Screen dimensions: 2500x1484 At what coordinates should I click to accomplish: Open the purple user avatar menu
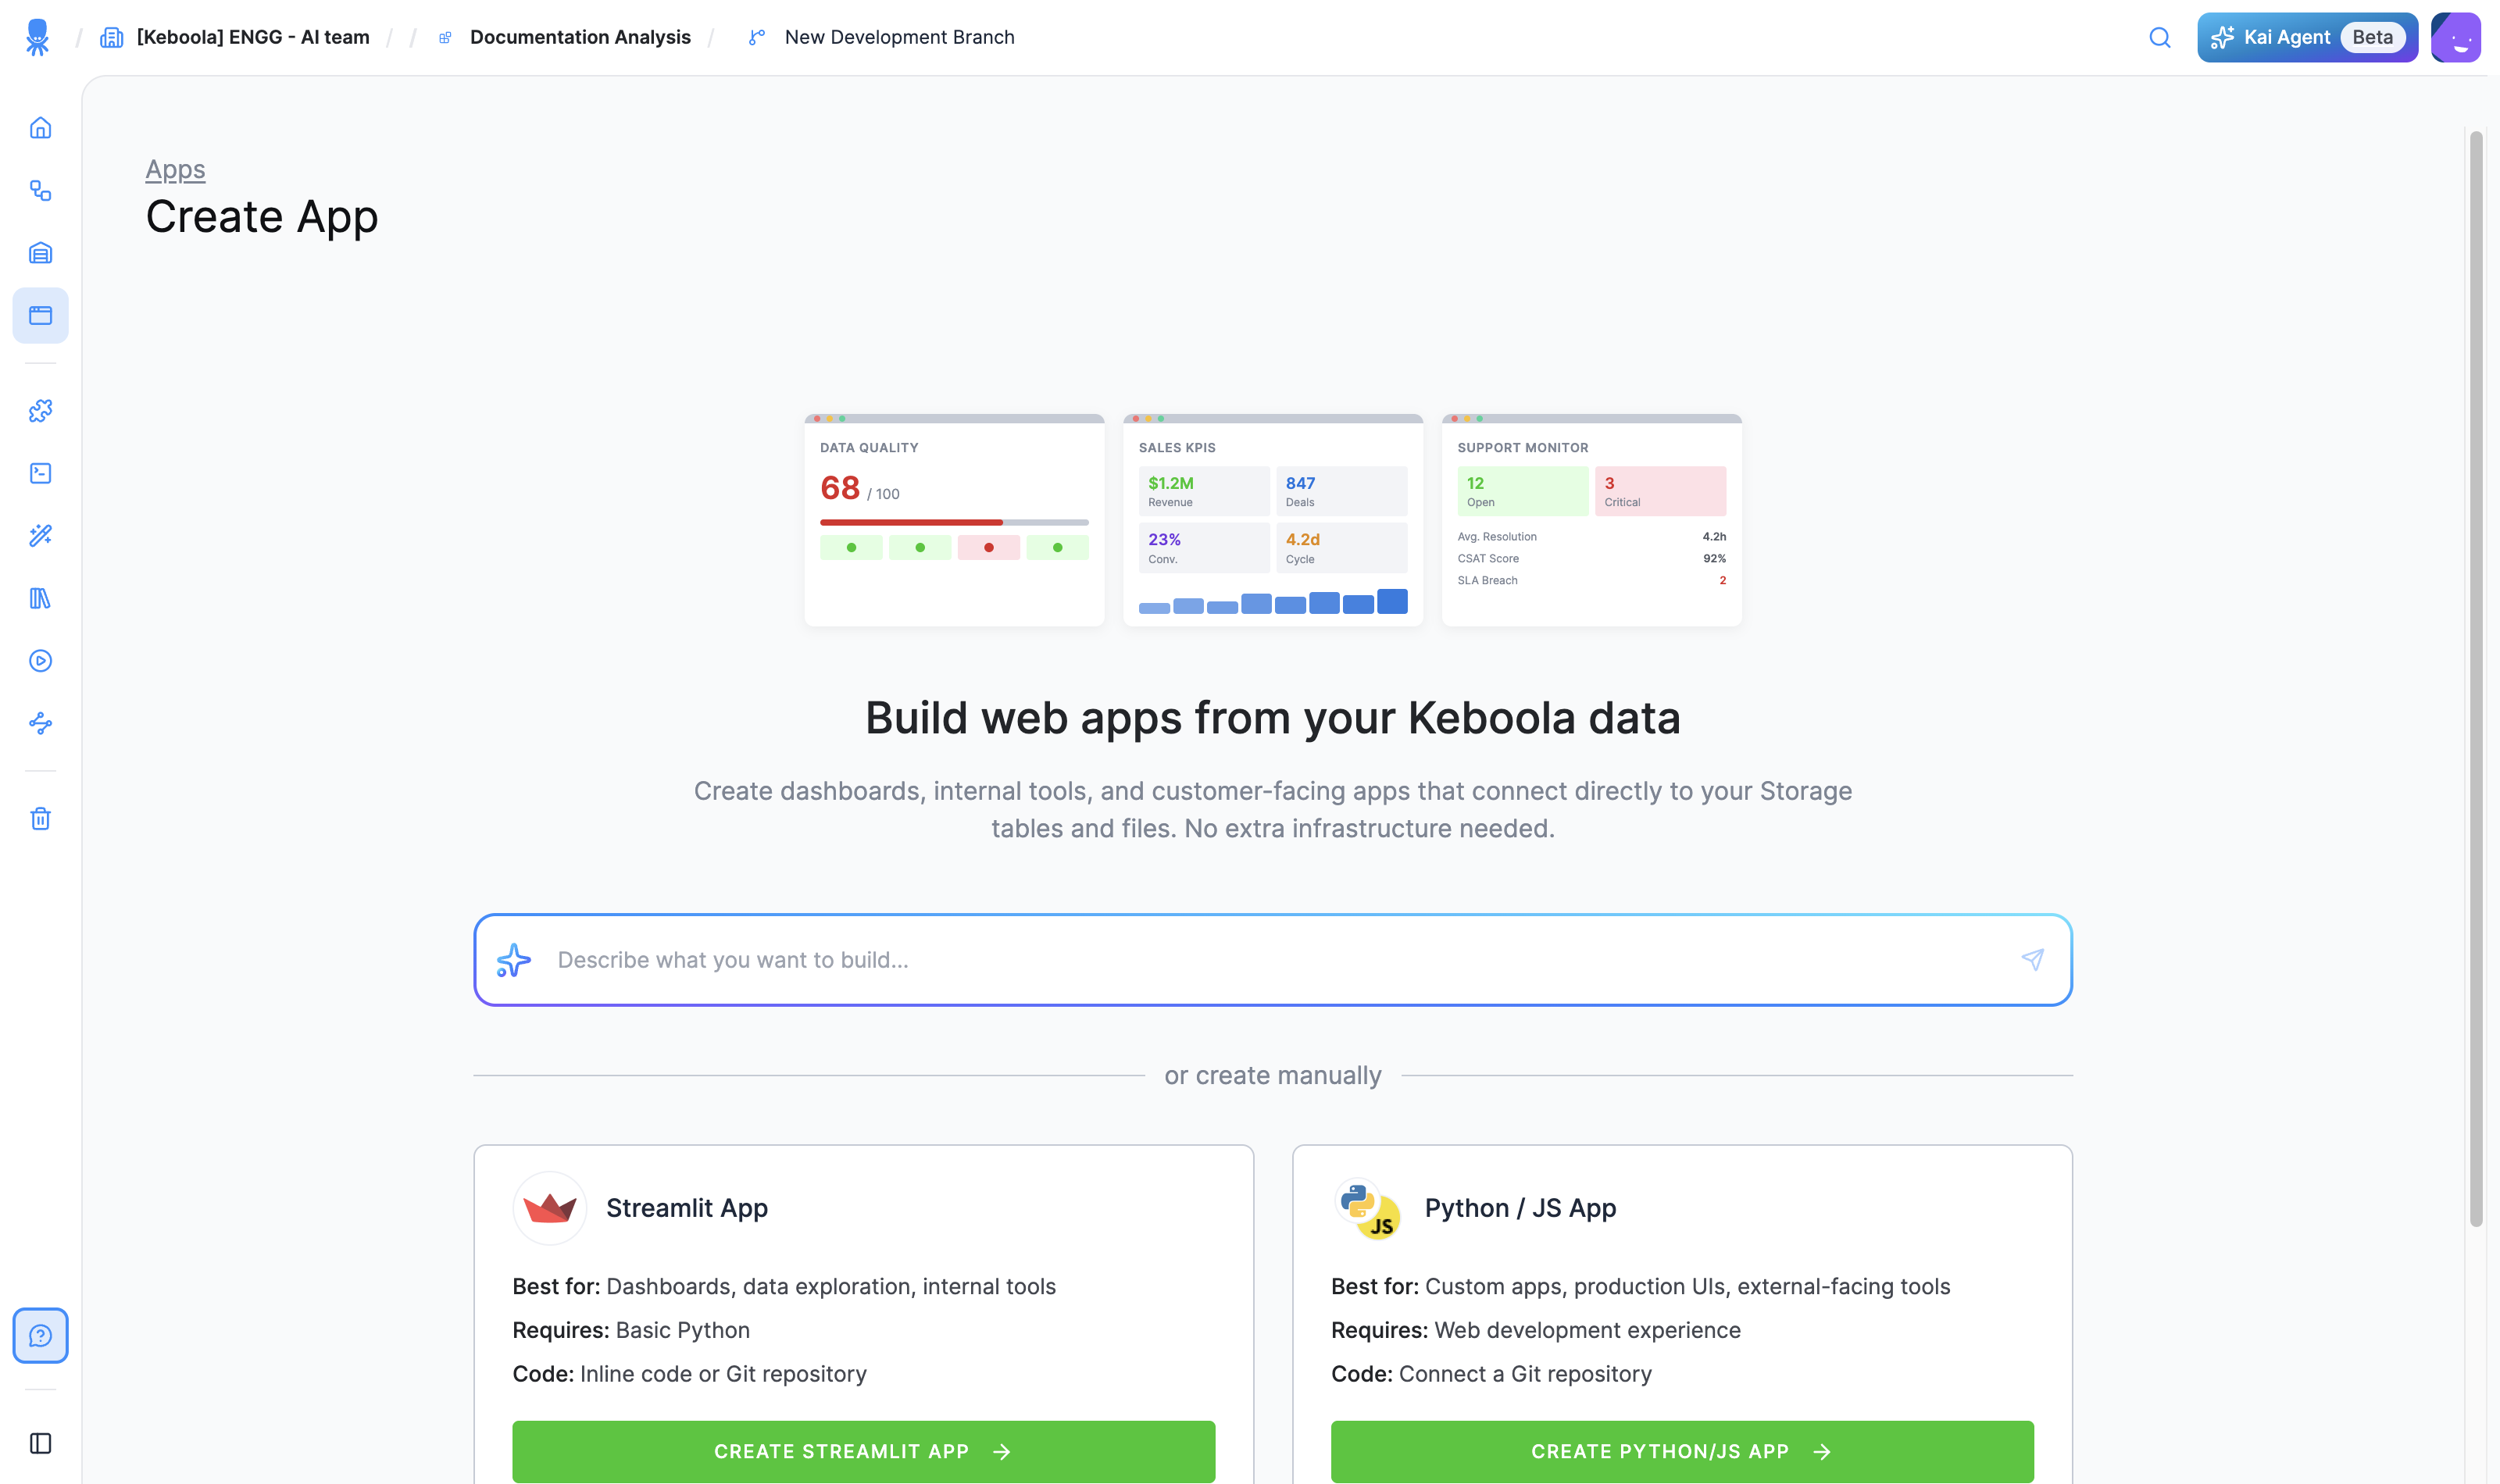2456,38
